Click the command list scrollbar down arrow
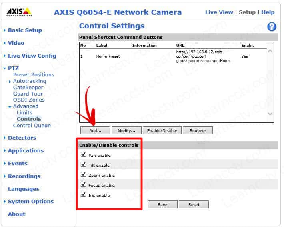The width and height of the screenshot is (284, 230). 270,114
